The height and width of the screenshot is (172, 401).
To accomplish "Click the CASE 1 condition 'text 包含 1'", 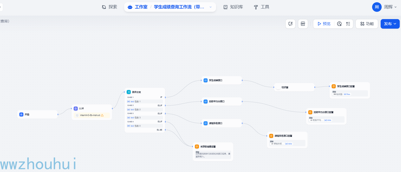I will (x=145, y=101).
